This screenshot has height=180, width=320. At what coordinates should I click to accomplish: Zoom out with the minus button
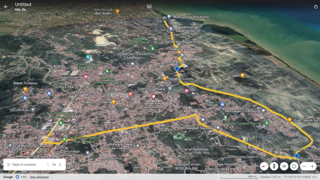(304, 167)
